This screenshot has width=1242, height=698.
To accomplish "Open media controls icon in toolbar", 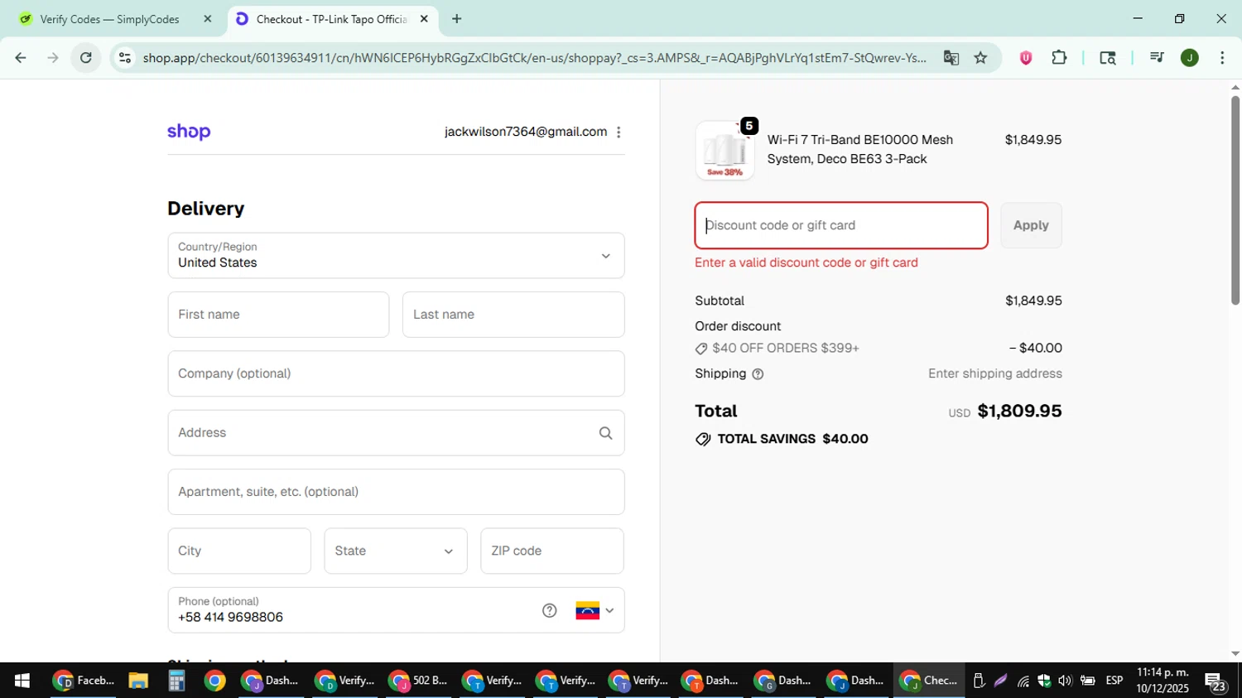I will (x=1157, y=58).
